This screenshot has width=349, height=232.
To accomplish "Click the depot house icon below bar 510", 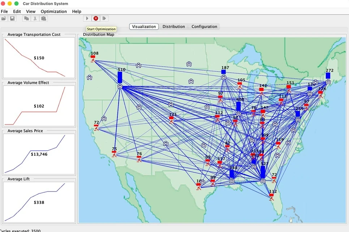I will pos(120,86).
